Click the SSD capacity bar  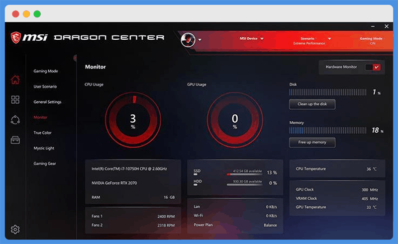pos(244,174)
